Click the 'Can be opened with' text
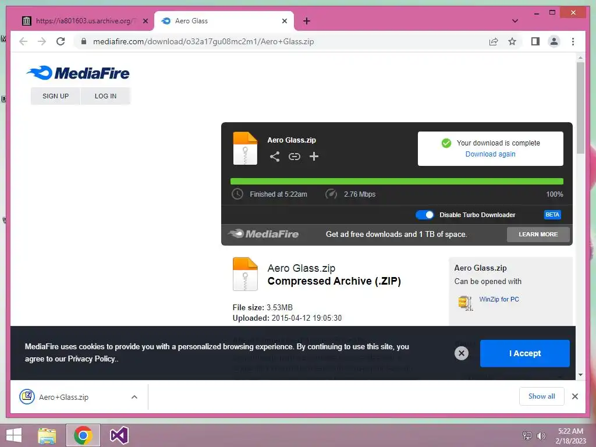 (x=488, y=281)
